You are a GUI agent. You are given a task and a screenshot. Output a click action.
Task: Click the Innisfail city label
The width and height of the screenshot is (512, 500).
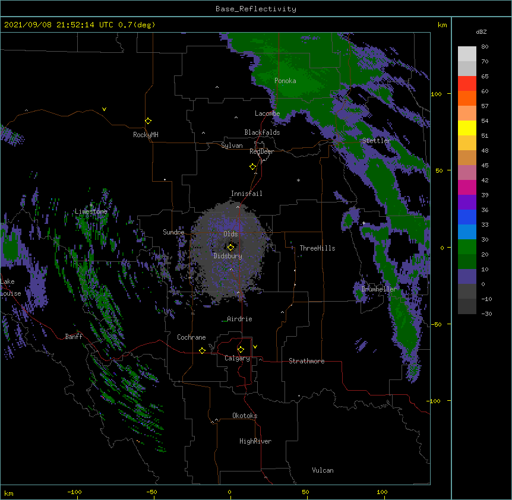(246, 194)
